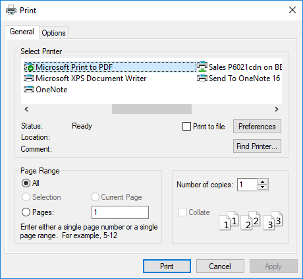
Task: Click the printer icon in the title bar
Action: pyautogui.click(x=11, y=10)
